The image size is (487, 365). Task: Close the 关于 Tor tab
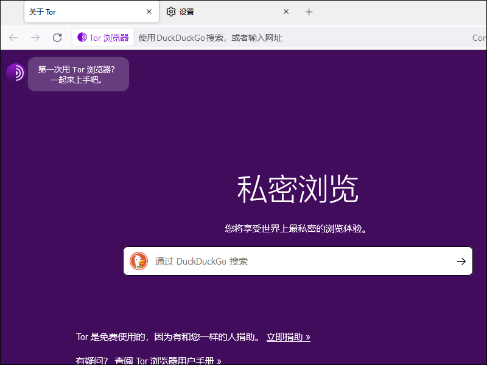pyautogui.click(x=149, y=12)
